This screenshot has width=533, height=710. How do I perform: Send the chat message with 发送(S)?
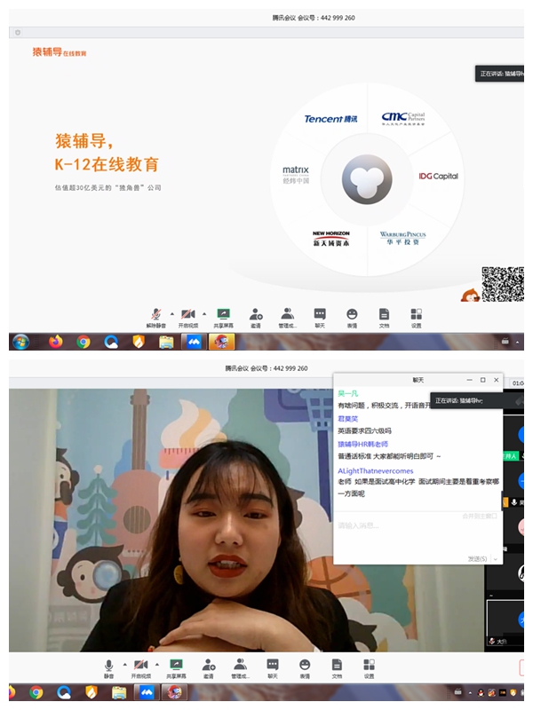[x=477, y=559]
